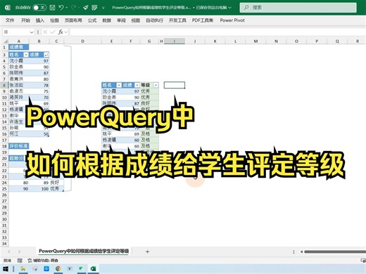Click the Cancel X icon in formula bar
Screen dimensions: 366x274
pos(45,32)
